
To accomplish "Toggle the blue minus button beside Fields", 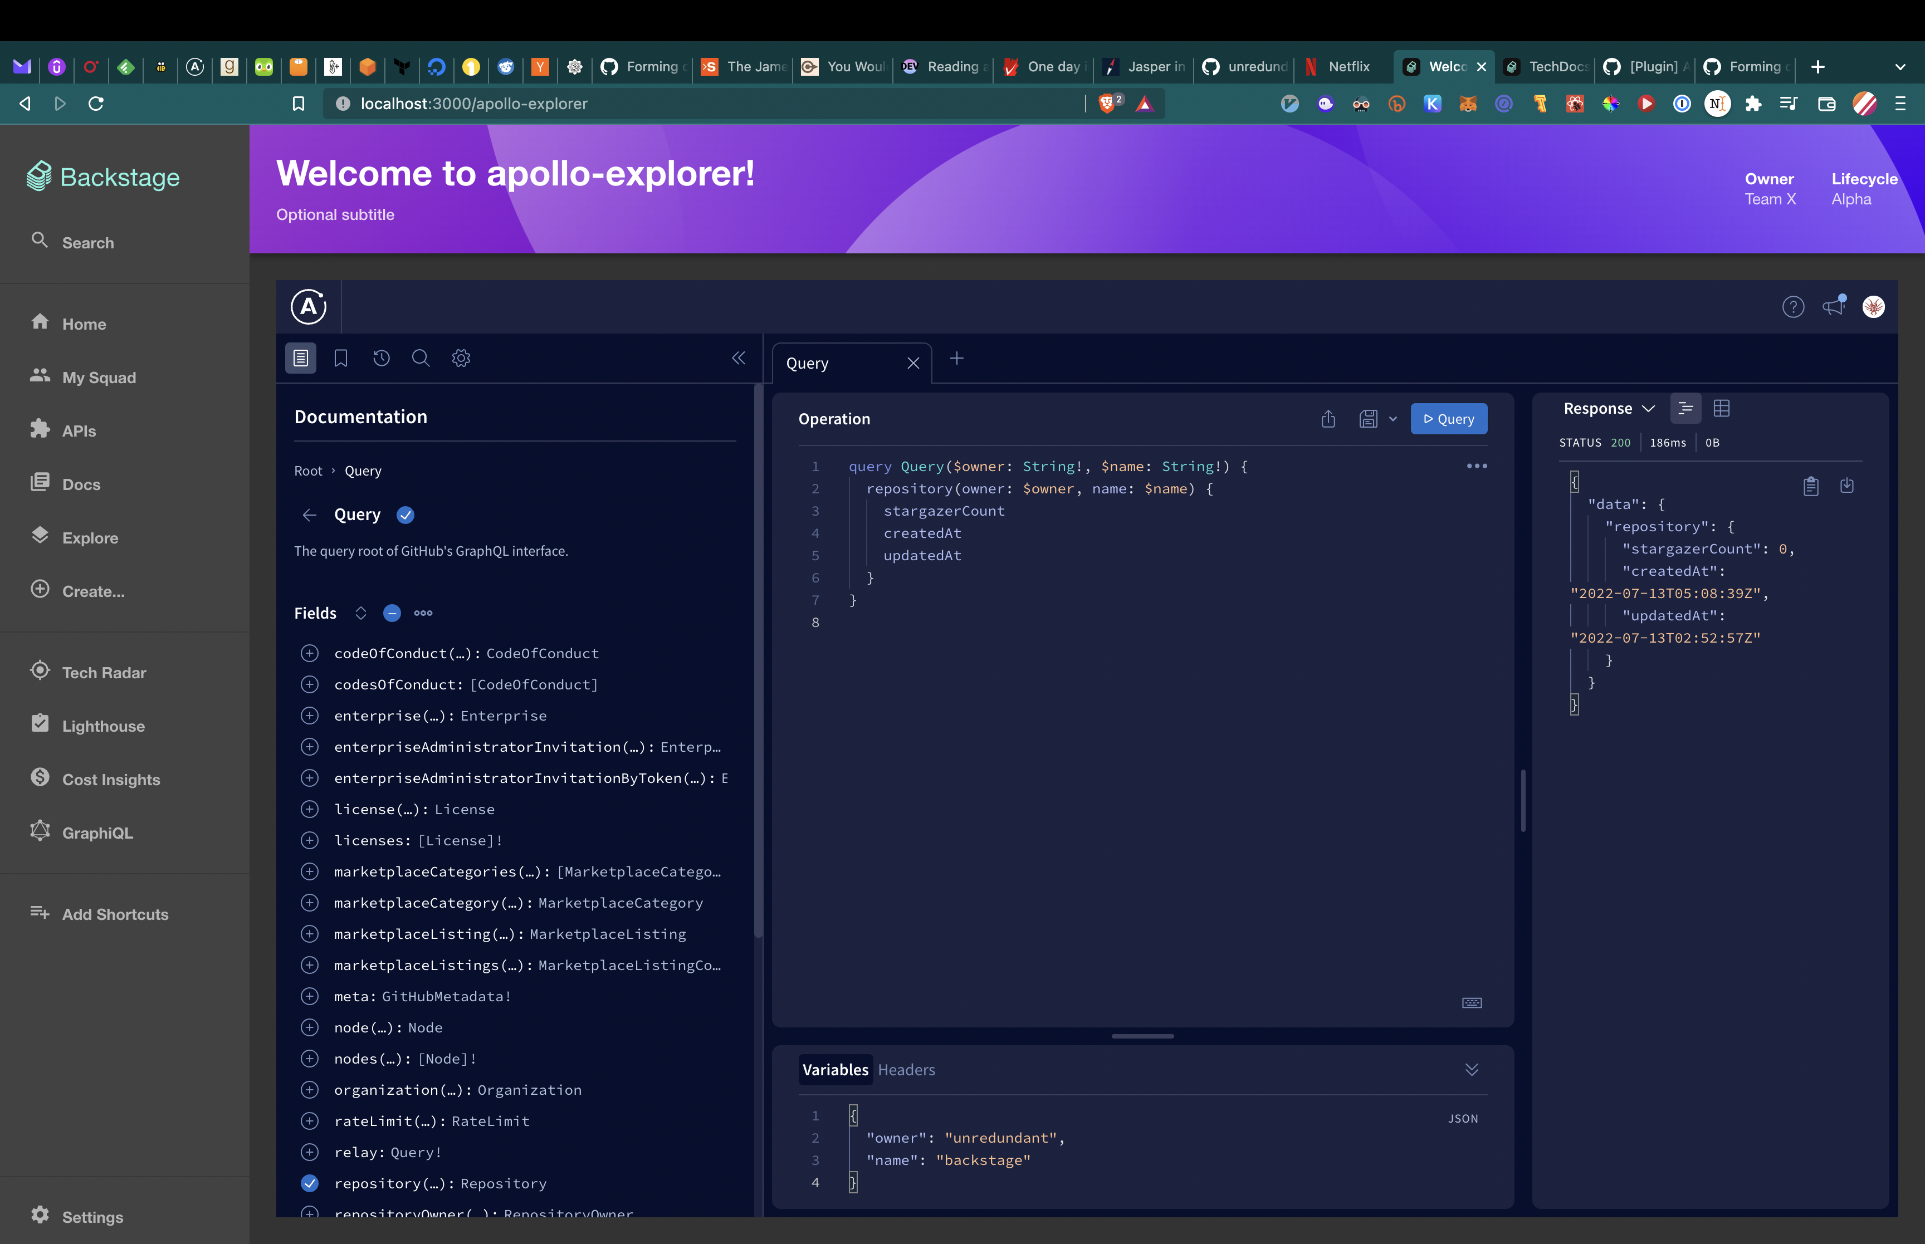I will coord(392,613).
